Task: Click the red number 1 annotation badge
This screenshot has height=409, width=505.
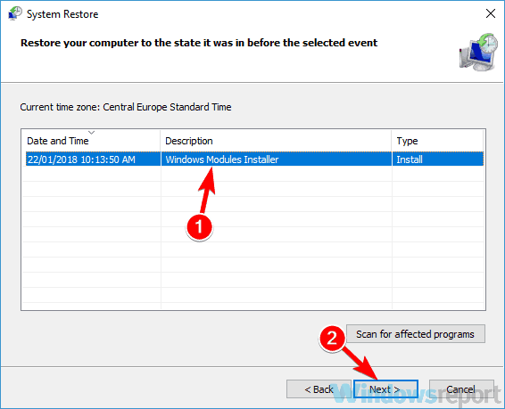Action: click(199, 226)
